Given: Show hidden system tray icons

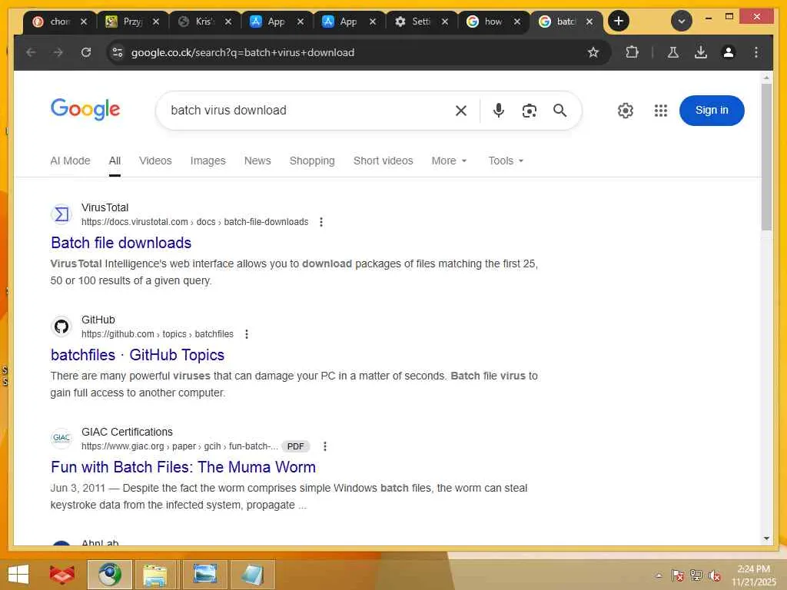Looking at the screenshot, I should [x=659, y=575].
